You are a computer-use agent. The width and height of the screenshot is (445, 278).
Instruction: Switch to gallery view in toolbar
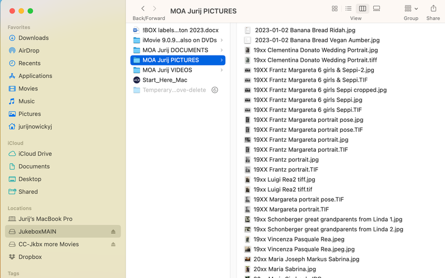pos(377,8)
